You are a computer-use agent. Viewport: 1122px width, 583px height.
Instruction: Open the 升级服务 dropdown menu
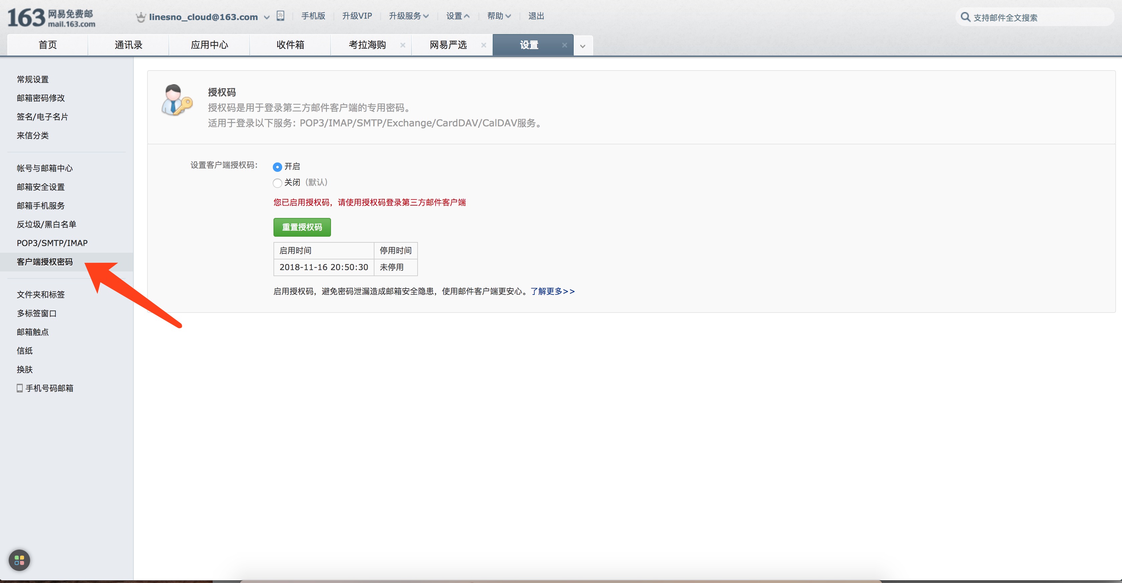coord(409,16)
